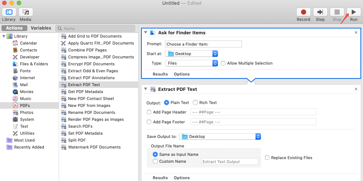Open the Type Files dropdown
This screenshot has height=181, width=363.
191,63
